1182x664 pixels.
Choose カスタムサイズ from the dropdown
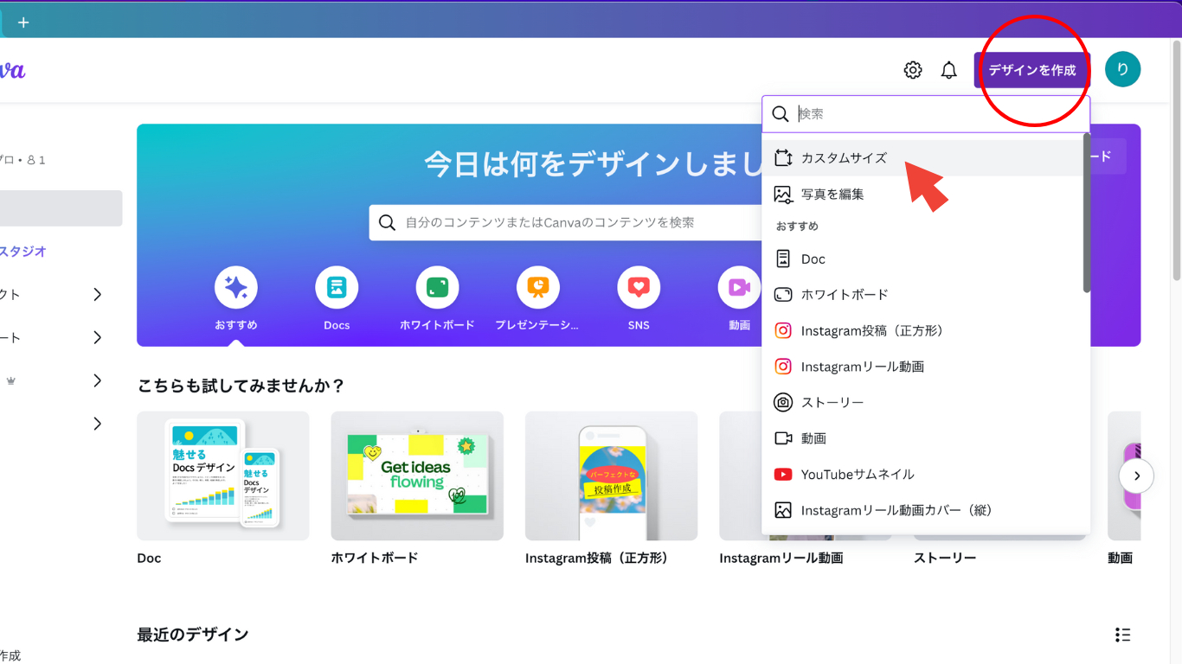point(922,158)
